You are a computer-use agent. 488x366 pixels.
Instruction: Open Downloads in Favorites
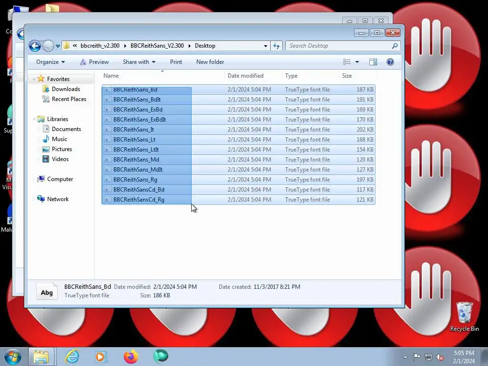[x=66, y=89]
